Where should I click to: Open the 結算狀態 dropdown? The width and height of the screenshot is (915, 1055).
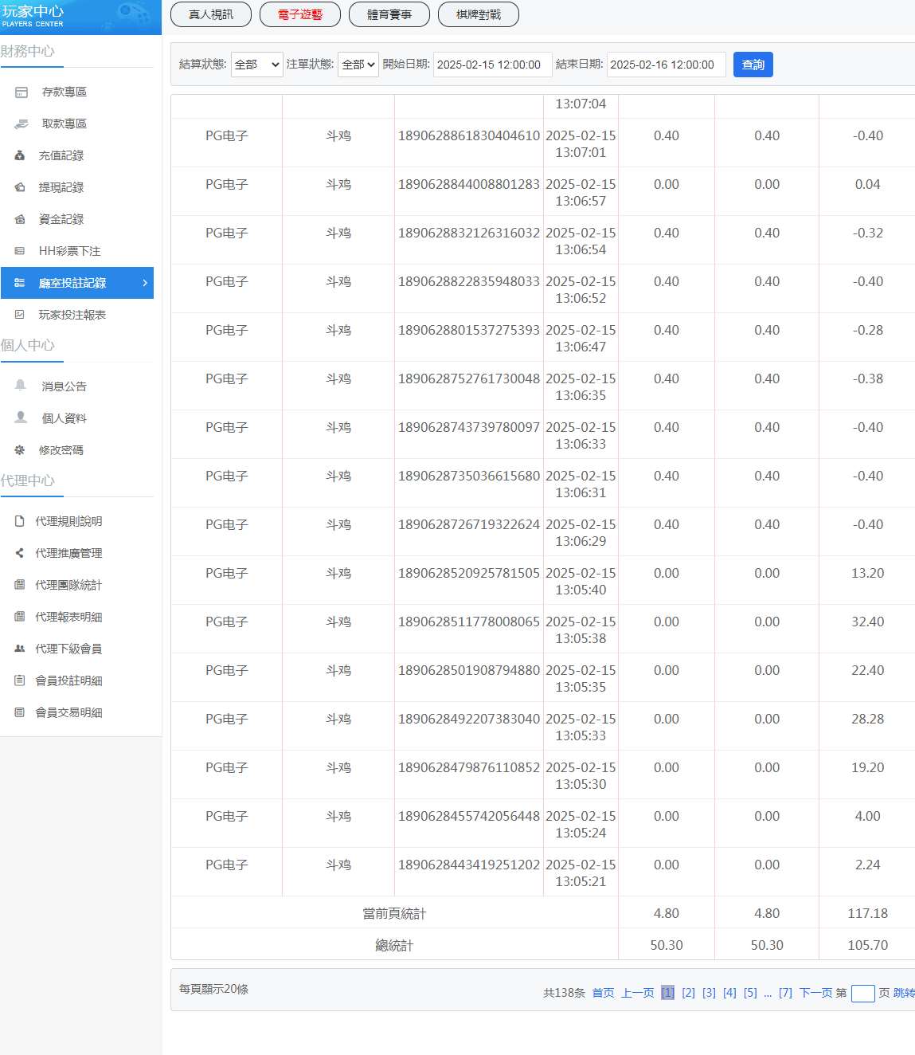pyautogui.click(x=256, y=65)
